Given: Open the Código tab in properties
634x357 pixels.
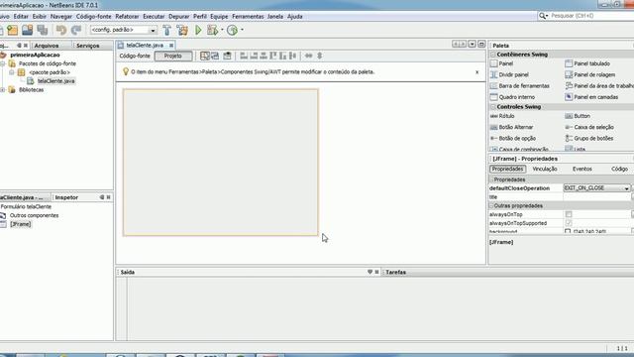Looking at the screenshot, I should (x=619, y=169).
